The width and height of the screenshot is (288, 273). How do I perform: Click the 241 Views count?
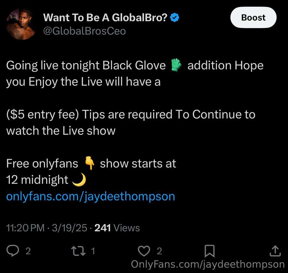click(x=117, y=228)
